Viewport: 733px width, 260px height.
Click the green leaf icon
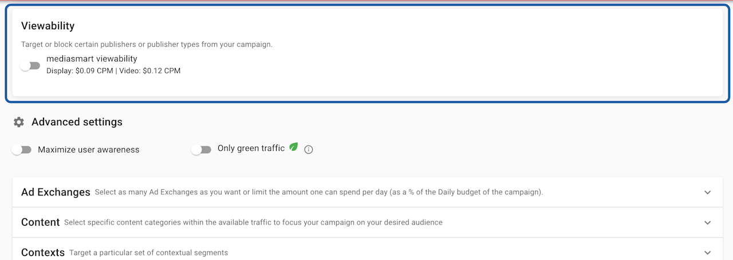(294, 147)
